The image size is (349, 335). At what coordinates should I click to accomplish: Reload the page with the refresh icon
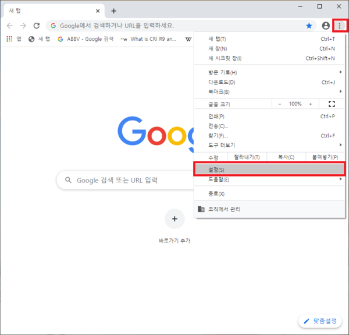tap(37, 26)
